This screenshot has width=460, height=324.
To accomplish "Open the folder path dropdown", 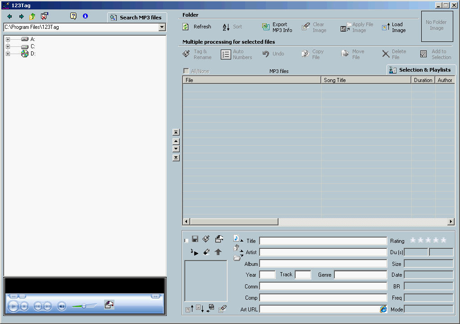I will coord(162,27).
